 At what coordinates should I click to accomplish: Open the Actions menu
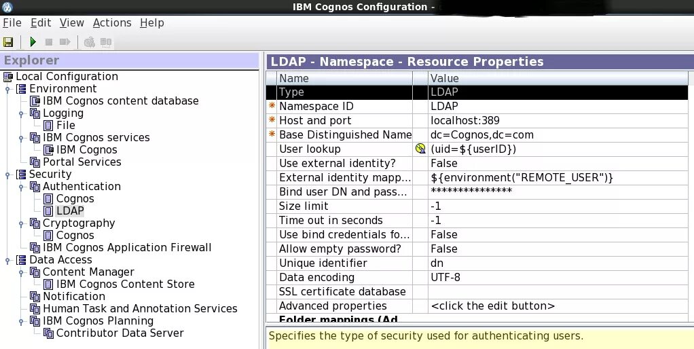[x=112, y=22]
